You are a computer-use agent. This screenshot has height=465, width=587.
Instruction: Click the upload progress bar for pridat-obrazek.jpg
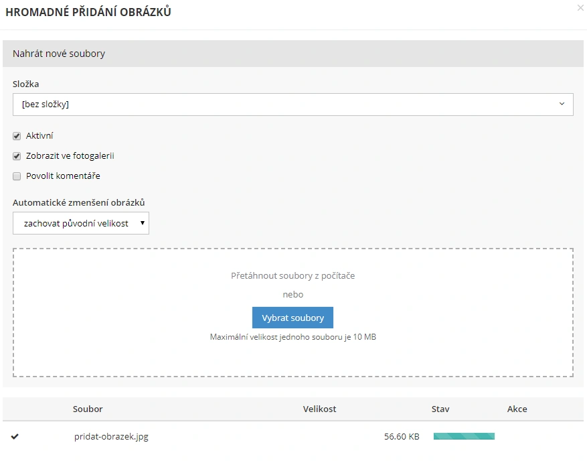pyautogui.click(x=464, y=436)
